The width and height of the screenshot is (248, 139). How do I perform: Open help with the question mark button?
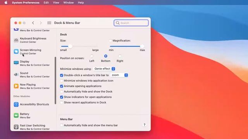click(144, 125)
